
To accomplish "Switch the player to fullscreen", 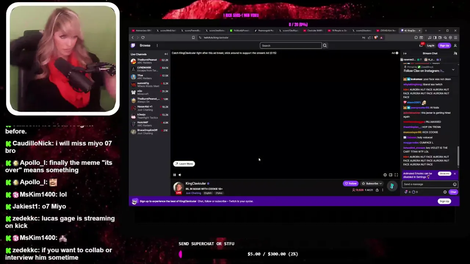I will (x=396, y=175).
